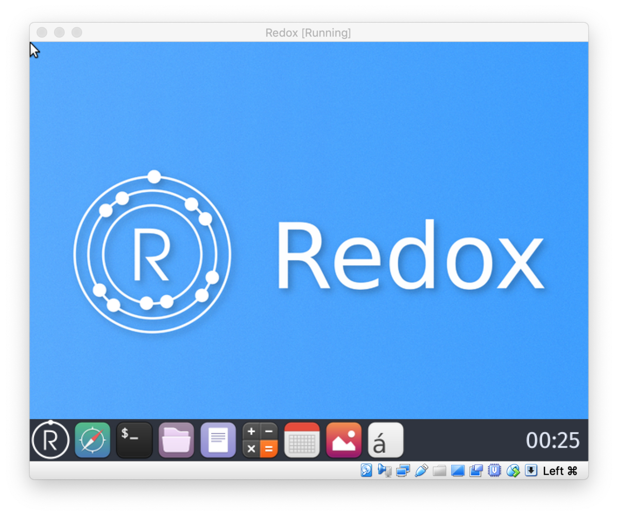Screen dimensions: 618x516
Task: Click the mouse integration status icon
Action: point(513,470)
